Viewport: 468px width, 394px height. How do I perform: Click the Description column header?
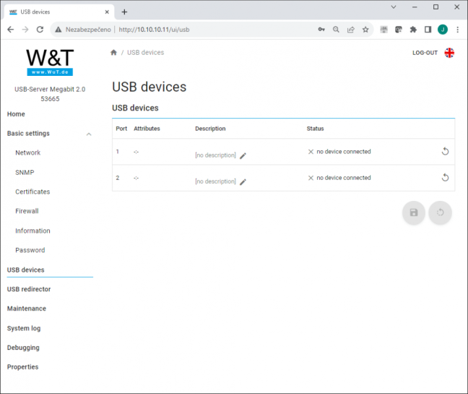click(x=210, y=129)
